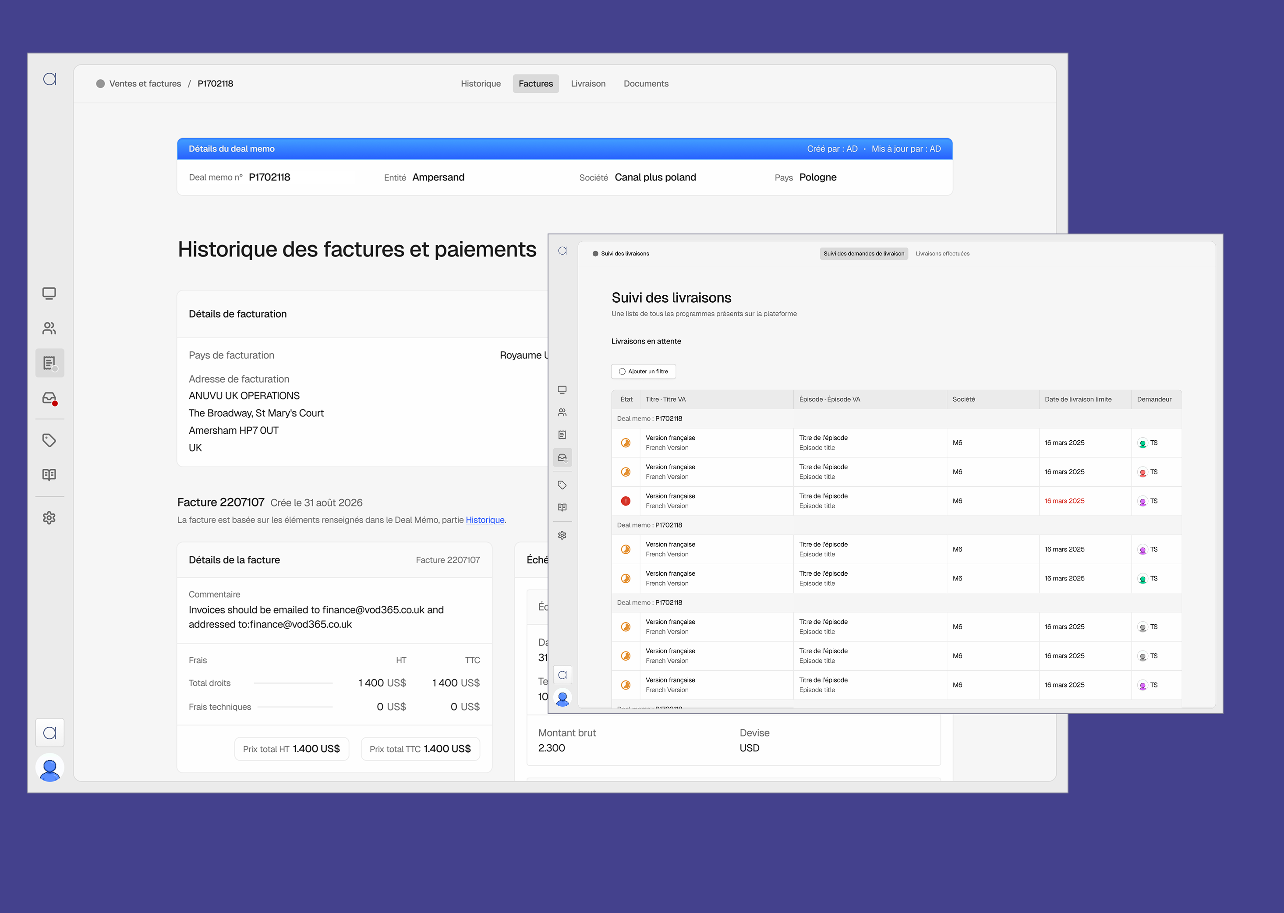Click the Historique link in the invoice description
Image resolution: width=1284 pixels, height=913 pixels.
click(x=485, y=520)
